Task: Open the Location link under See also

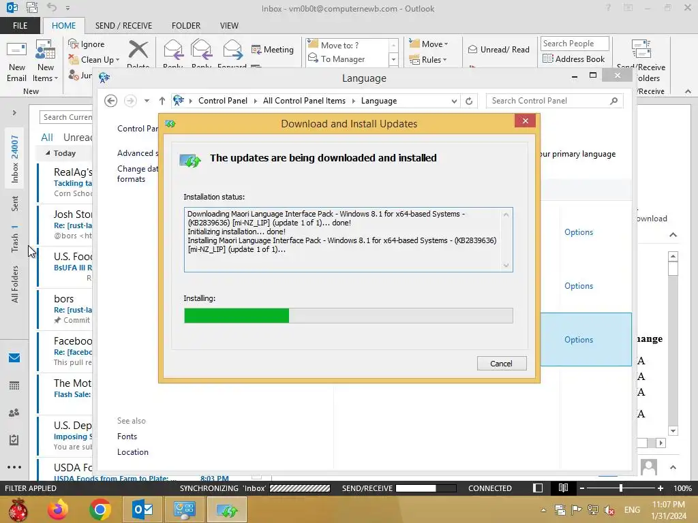Action: coord(133,452)
